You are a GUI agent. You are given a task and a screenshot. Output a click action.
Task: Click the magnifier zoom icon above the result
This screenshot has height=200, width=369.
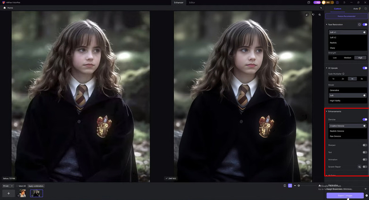point(320,15)
